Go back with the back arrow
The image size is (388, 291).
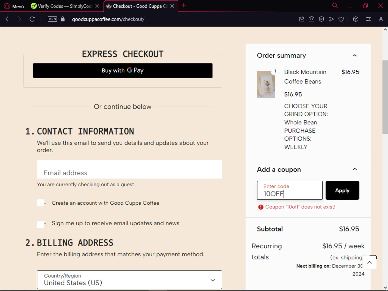[x=7, y=19]
